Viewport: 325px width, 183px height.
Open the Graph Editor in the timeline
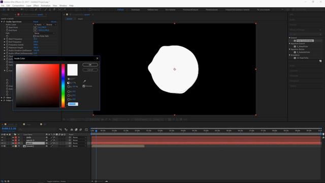point(86,130)
